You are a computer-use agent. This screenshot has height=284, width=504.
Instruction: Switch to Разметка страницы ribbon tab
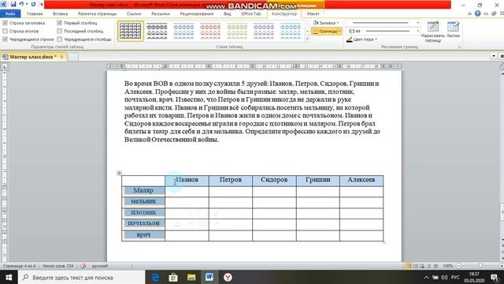[97, 14]
